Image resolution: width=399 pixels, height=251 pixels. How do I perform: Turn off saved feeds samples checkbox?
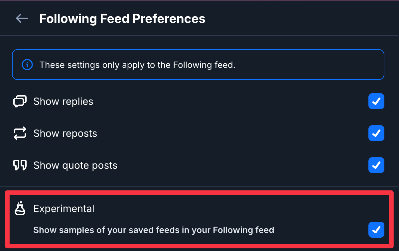(376, 230)
